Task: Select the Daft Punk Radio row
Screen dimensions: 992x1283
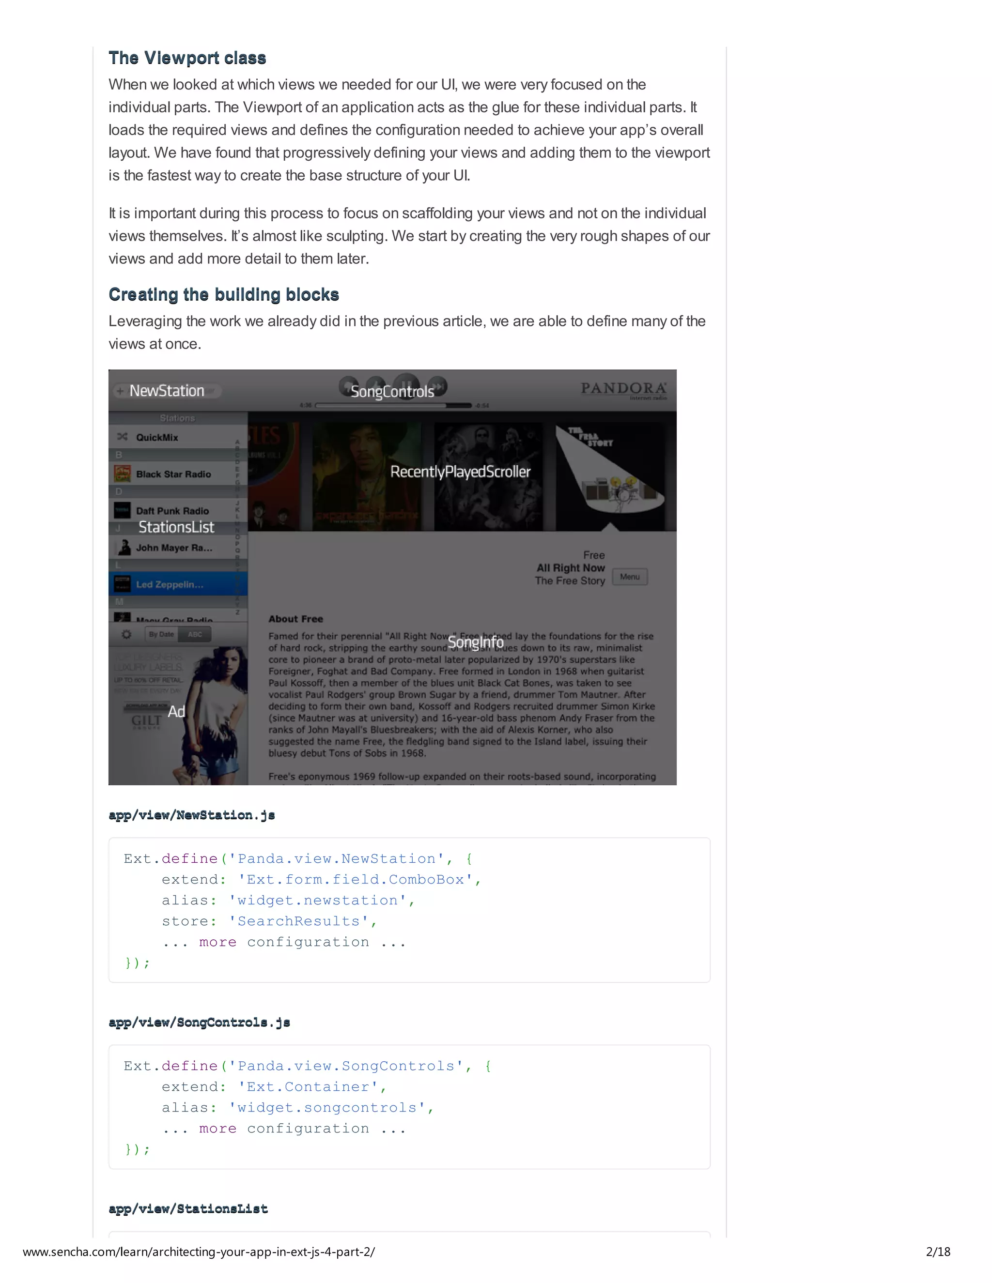Action: coord(178,510)
